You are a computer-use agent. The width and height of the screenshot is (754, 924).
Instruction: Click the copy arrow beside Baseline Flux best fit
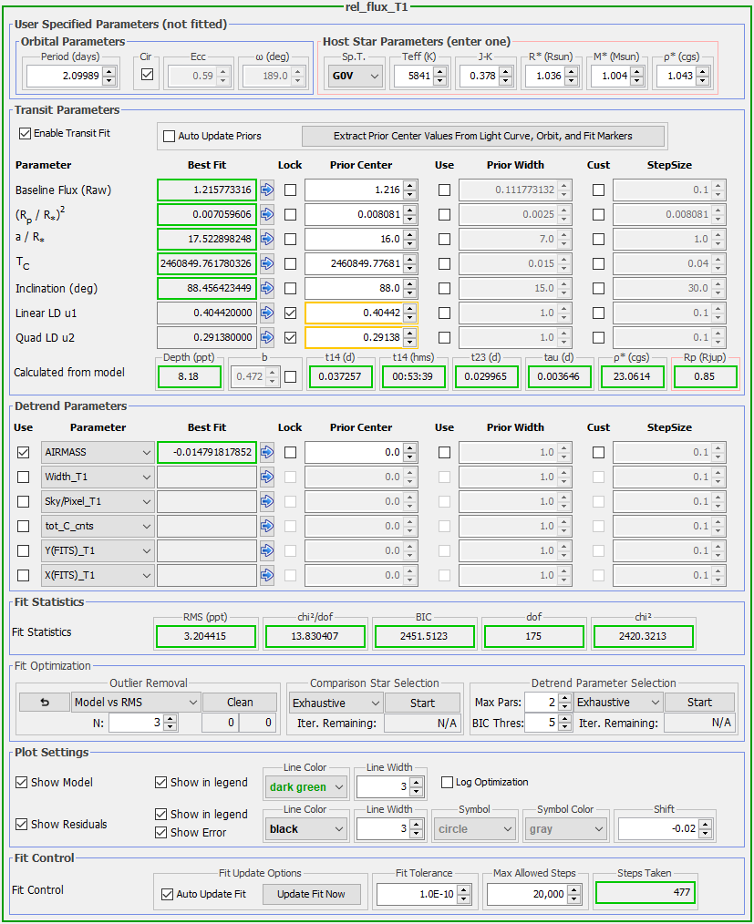267,190
